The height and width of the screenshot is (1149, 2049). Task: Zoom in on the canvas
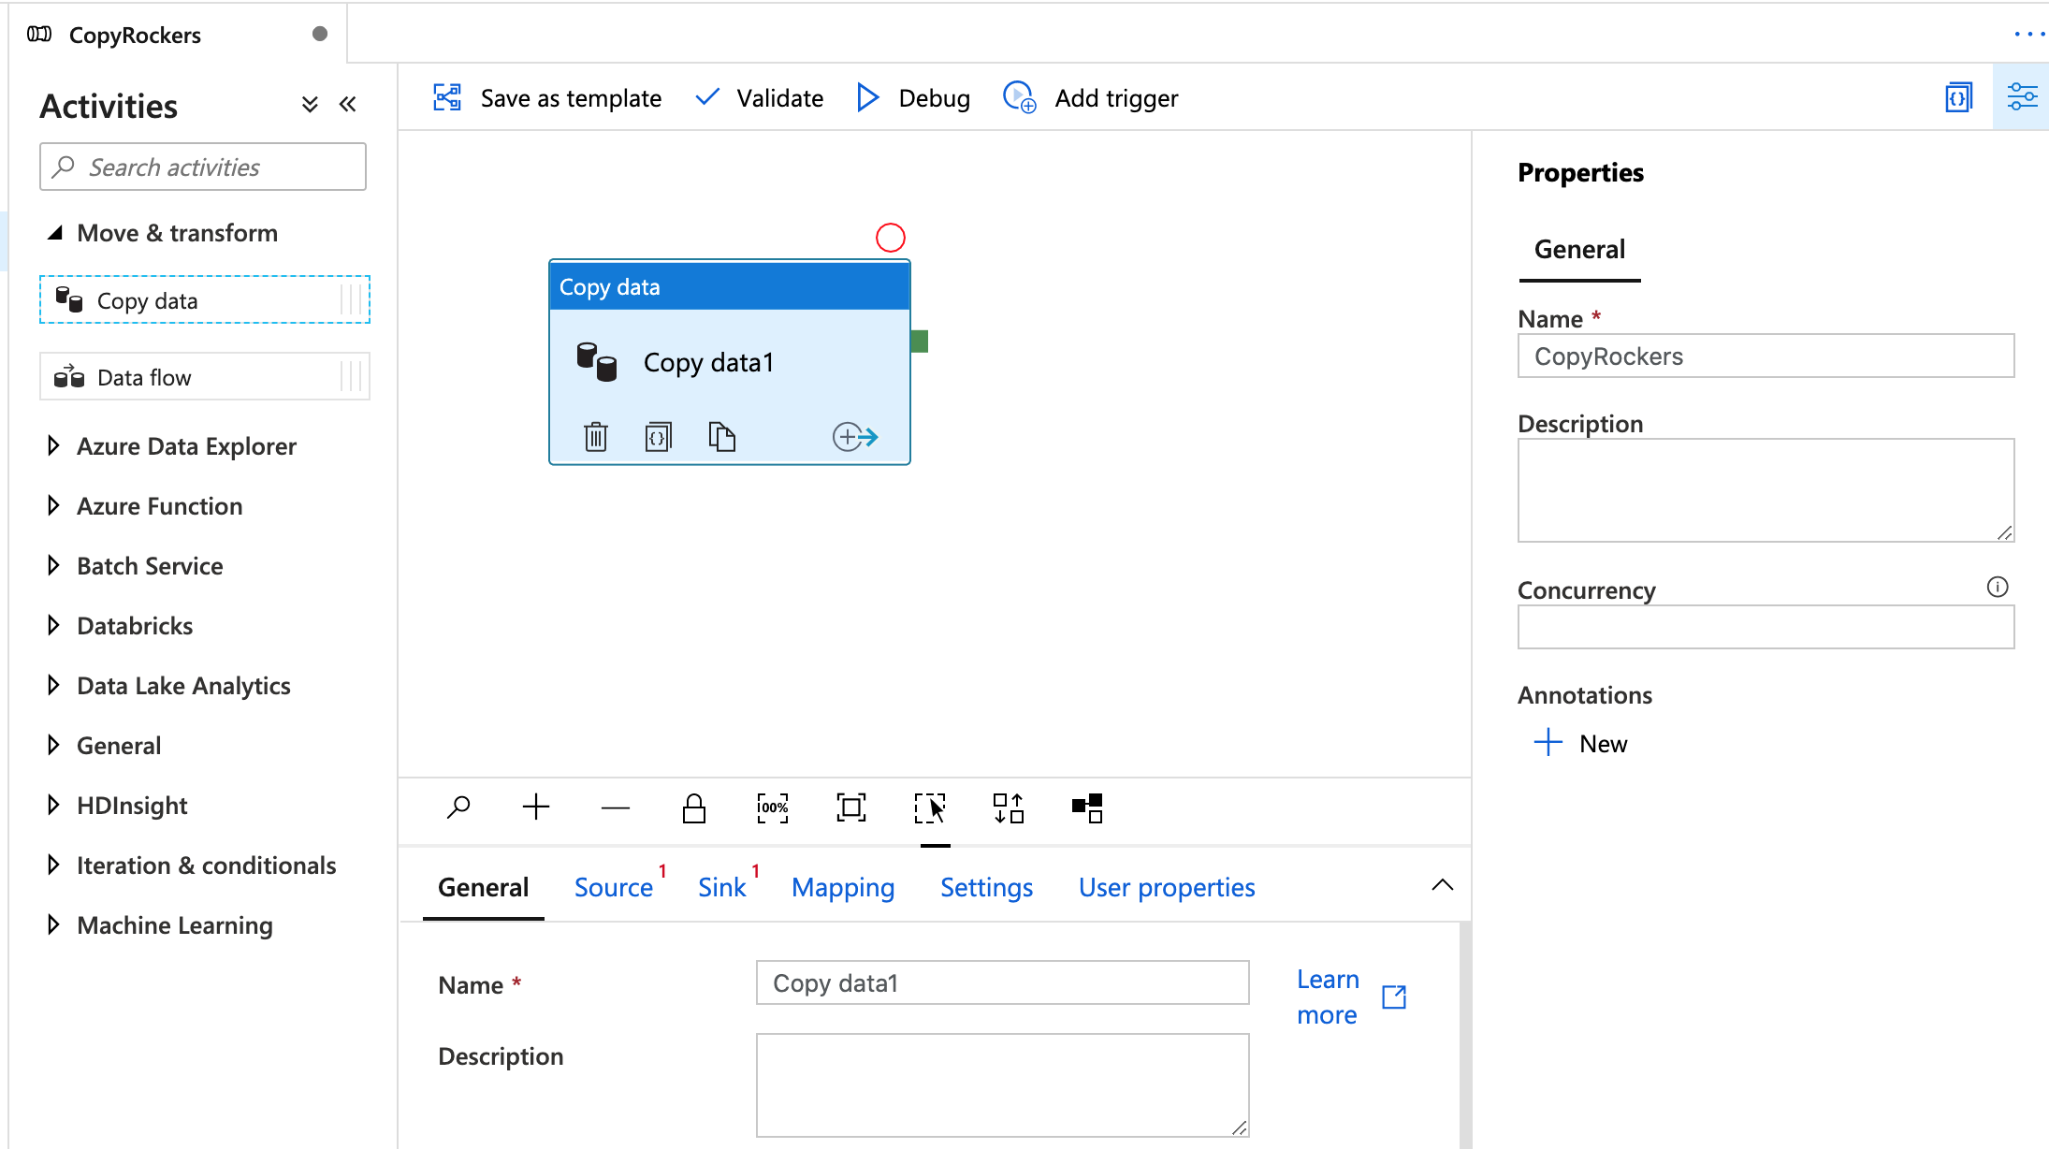click(536, 807)
